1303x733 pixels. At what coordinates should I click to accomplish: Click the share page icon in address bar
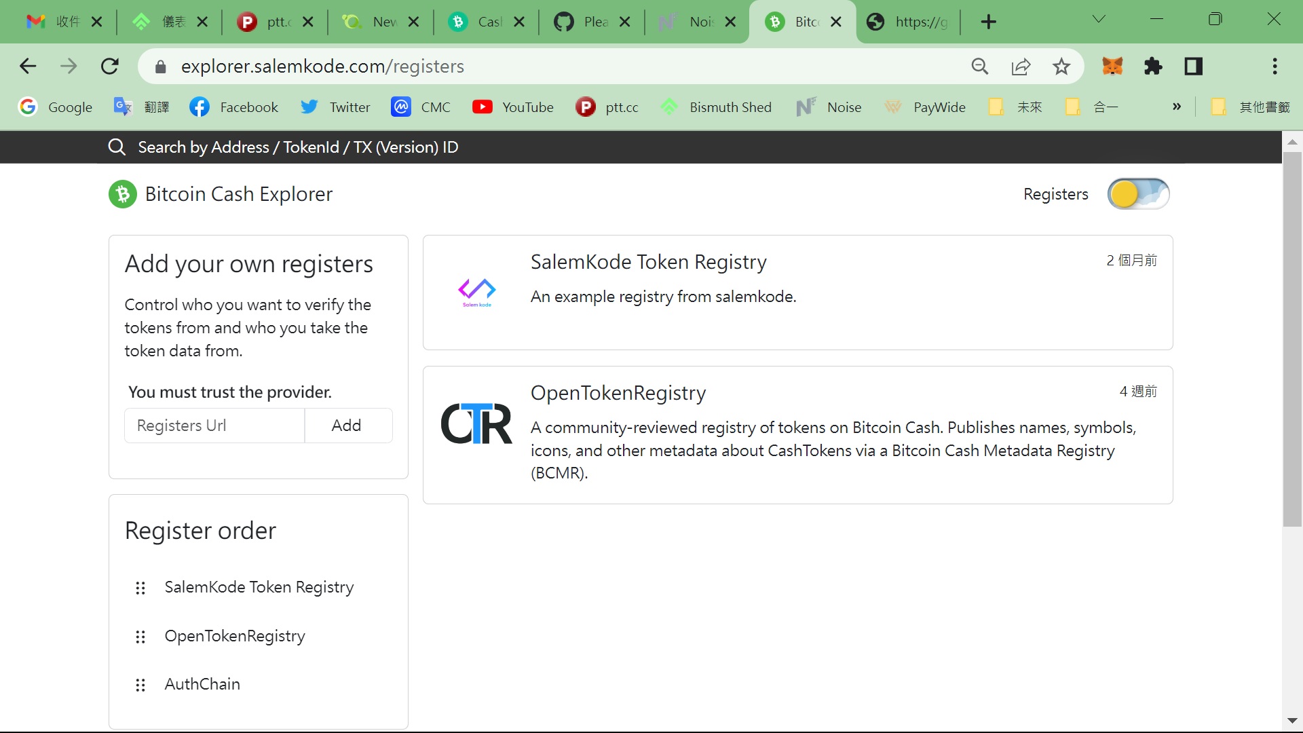point(1021,66)
